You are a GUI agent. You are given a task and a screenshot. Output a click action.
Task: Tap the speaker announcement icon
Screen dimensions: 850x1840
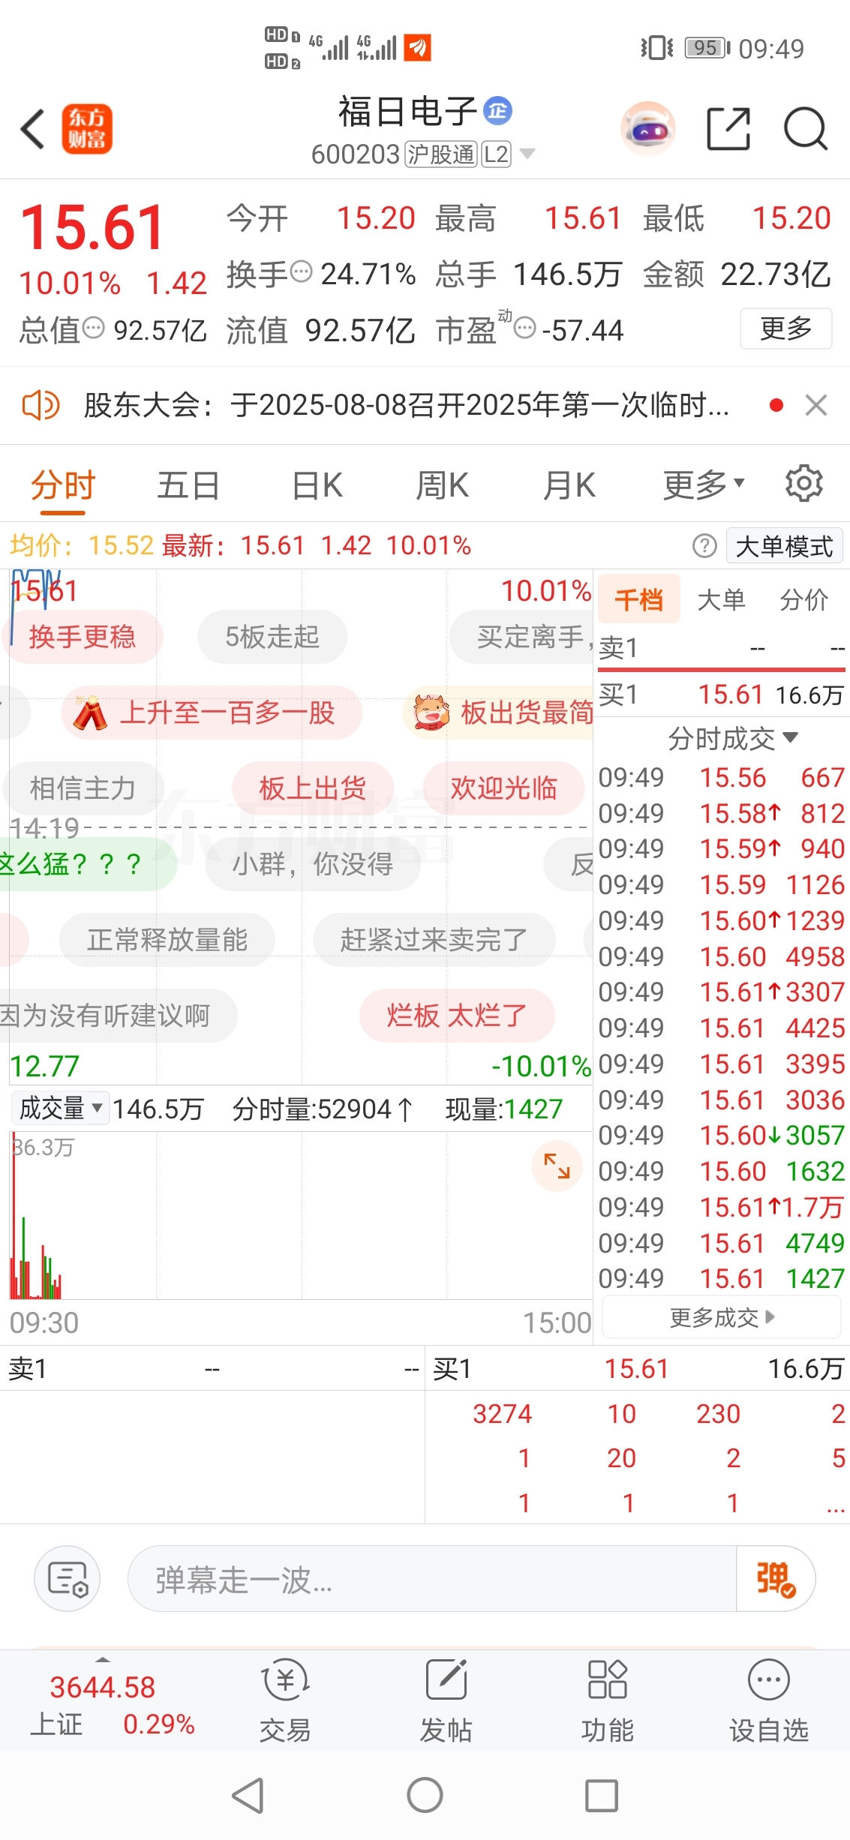[41, 406]
